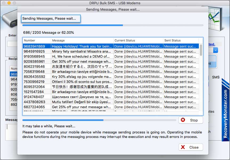Click 'Mirary fety sambatra!' message cell
Viewport: 230px width, 160px height.
click(82, 52)
